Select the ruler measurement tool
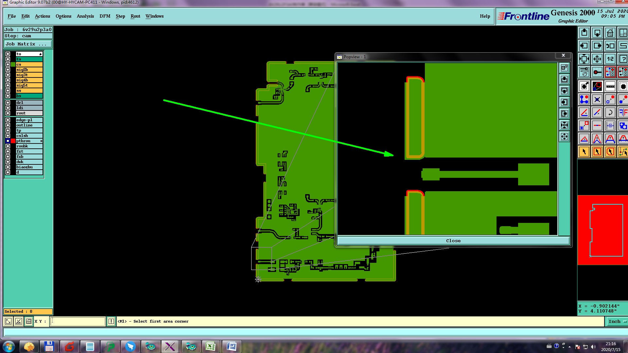The width and height of the screenshot is (628, 353). point(610,87)
